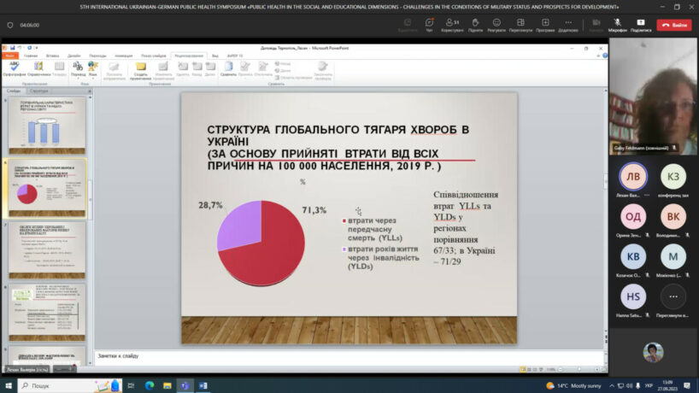Viewport: 699px width, 393px height.
Task: Click the create comment icon
Action: 140,67
